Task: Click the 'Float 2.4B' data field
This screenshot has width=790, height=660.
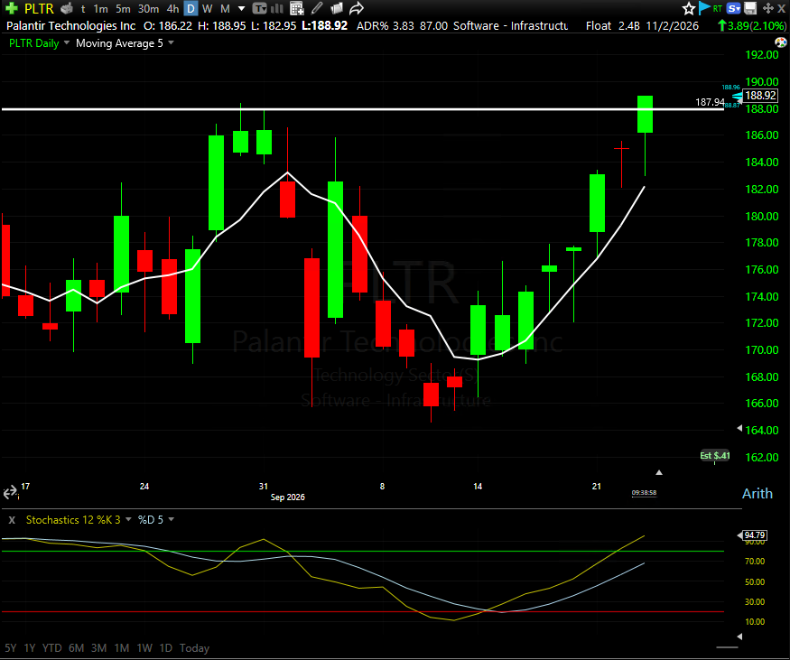Action: tap(613, 25)
